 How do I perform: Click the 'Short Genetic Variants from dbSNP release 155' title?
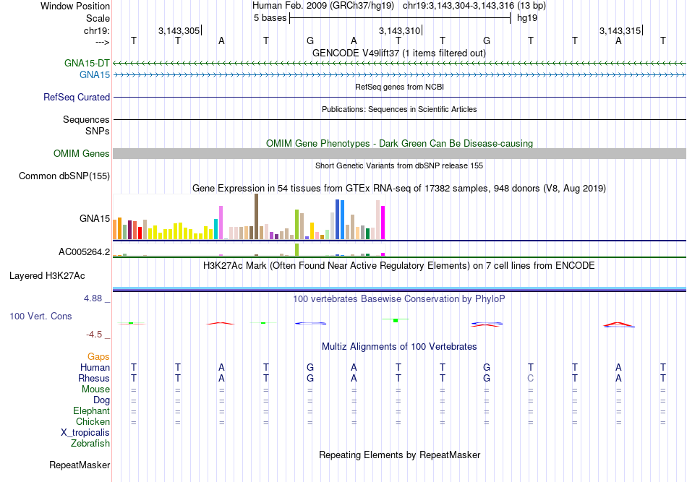[399, 165]
